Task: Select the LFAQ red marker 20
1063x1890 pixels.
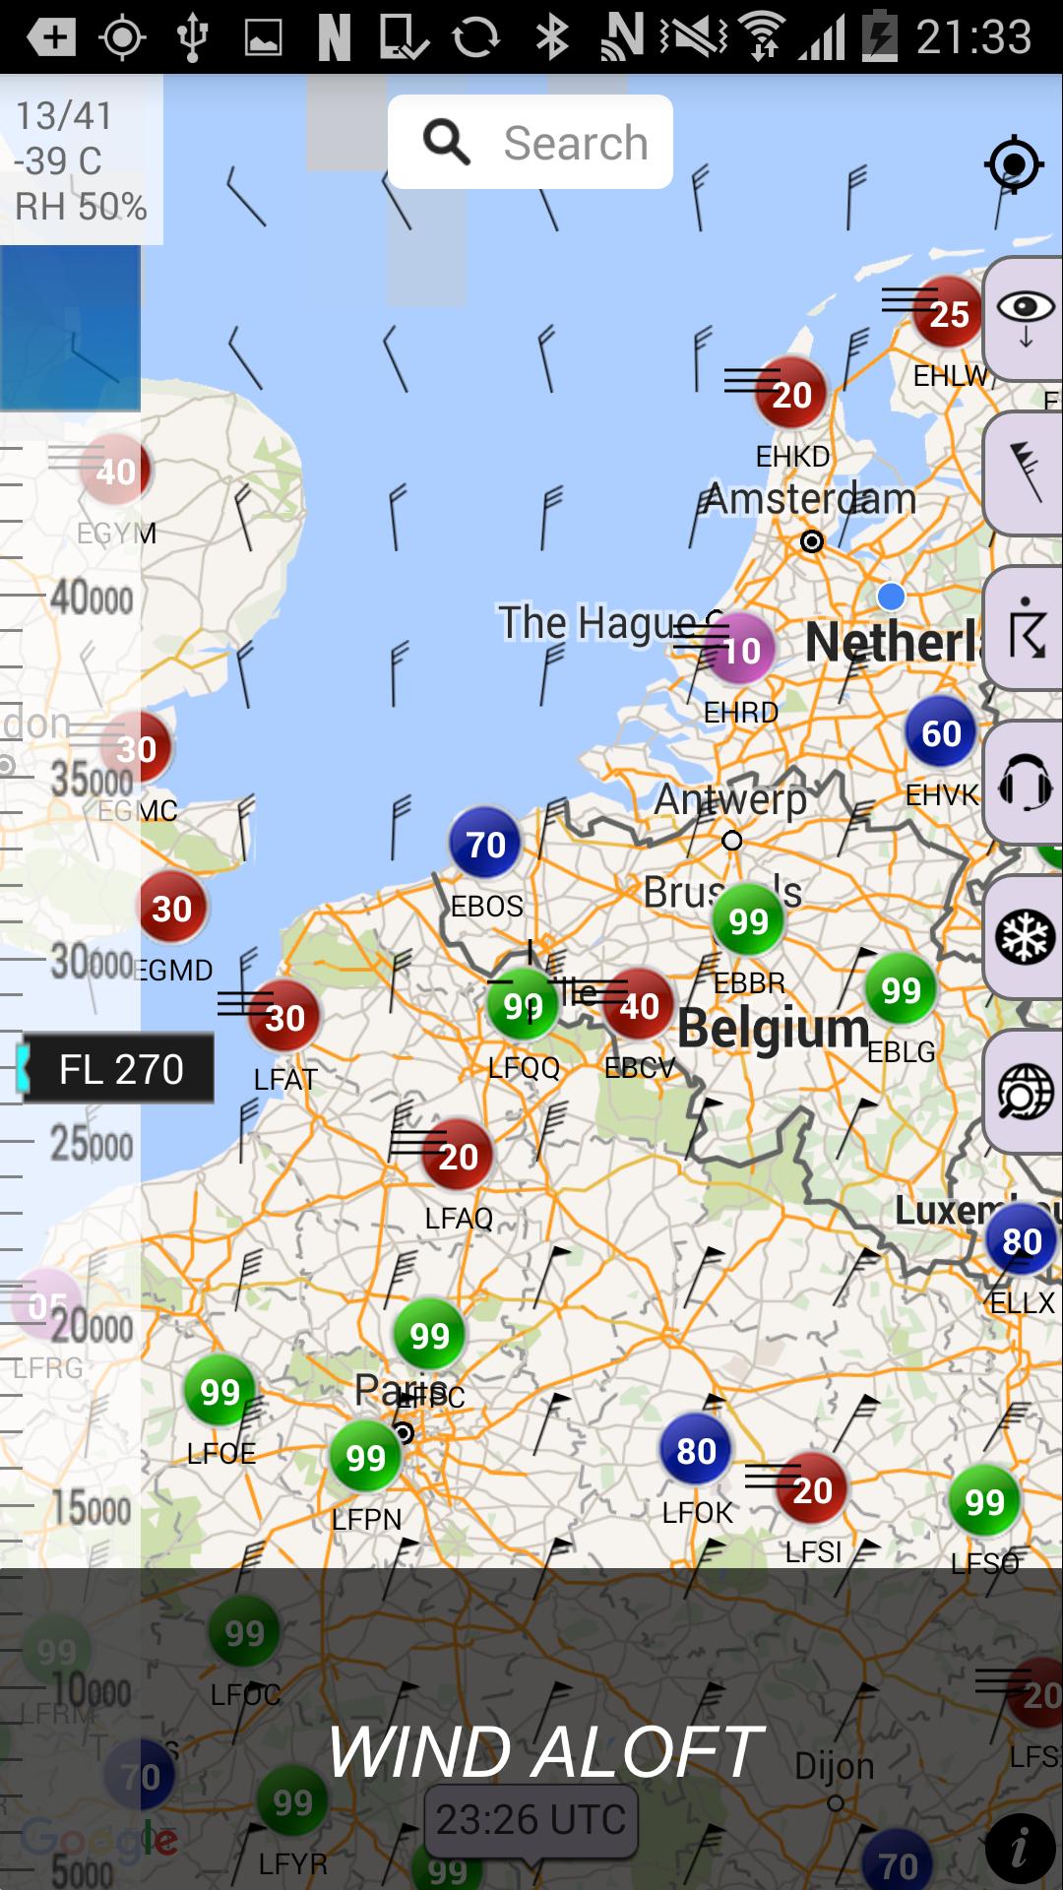Action: click(x=458, y=1156)
